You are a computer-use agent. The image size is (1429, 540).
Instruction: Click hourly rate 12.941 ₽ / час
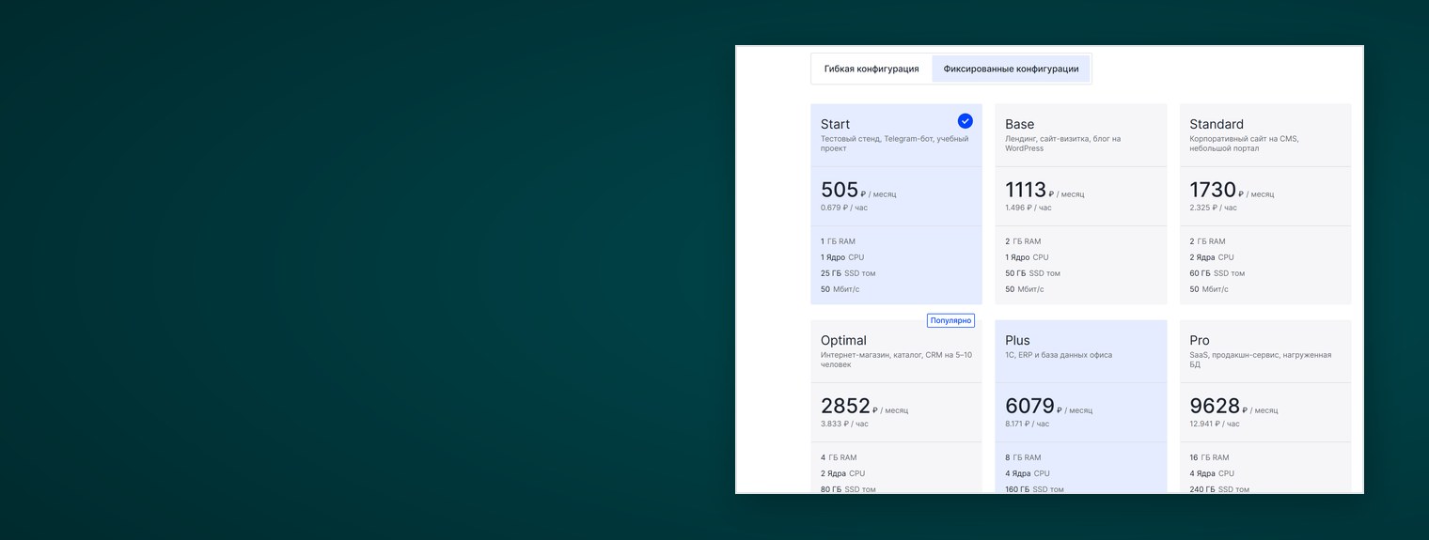pyautogui.click(x=1215, y=424)
